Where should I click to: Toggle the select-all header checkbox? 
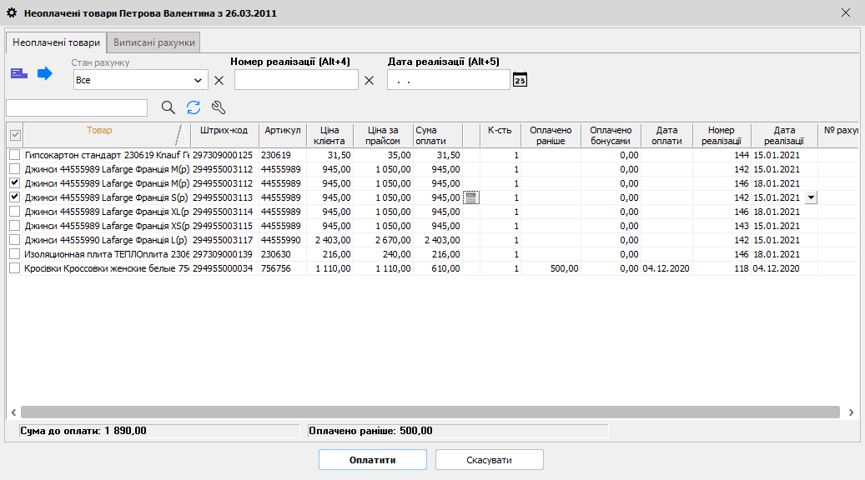click(x=15, y=135)
